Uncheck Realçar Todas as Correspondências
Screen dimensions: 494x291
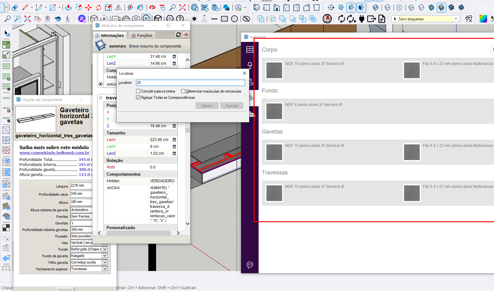(x=138, y=98)
